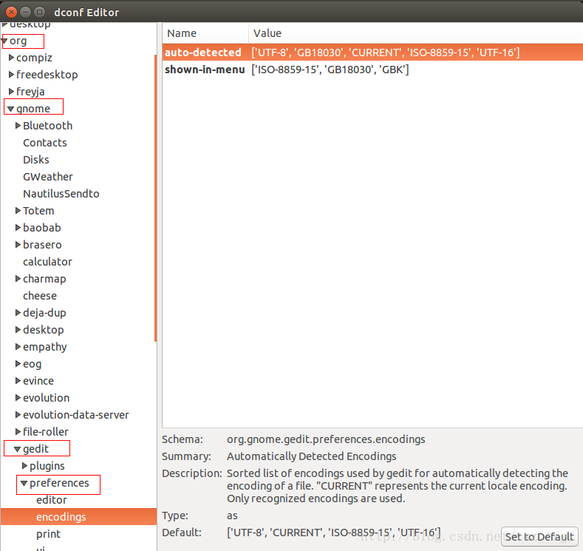Select the evince tree label
Image resolution: width=583 pixels, height=551 pixels.
click(38, 381)
